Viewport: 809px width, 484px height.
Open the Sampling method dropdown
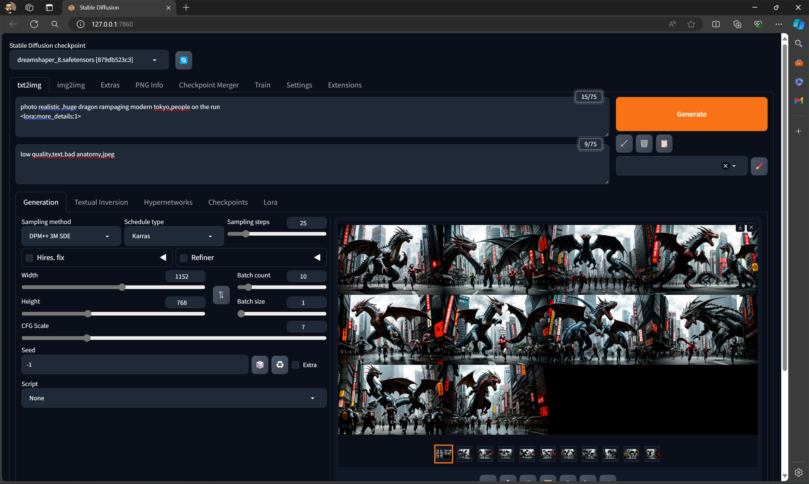[x=71, y=236]
